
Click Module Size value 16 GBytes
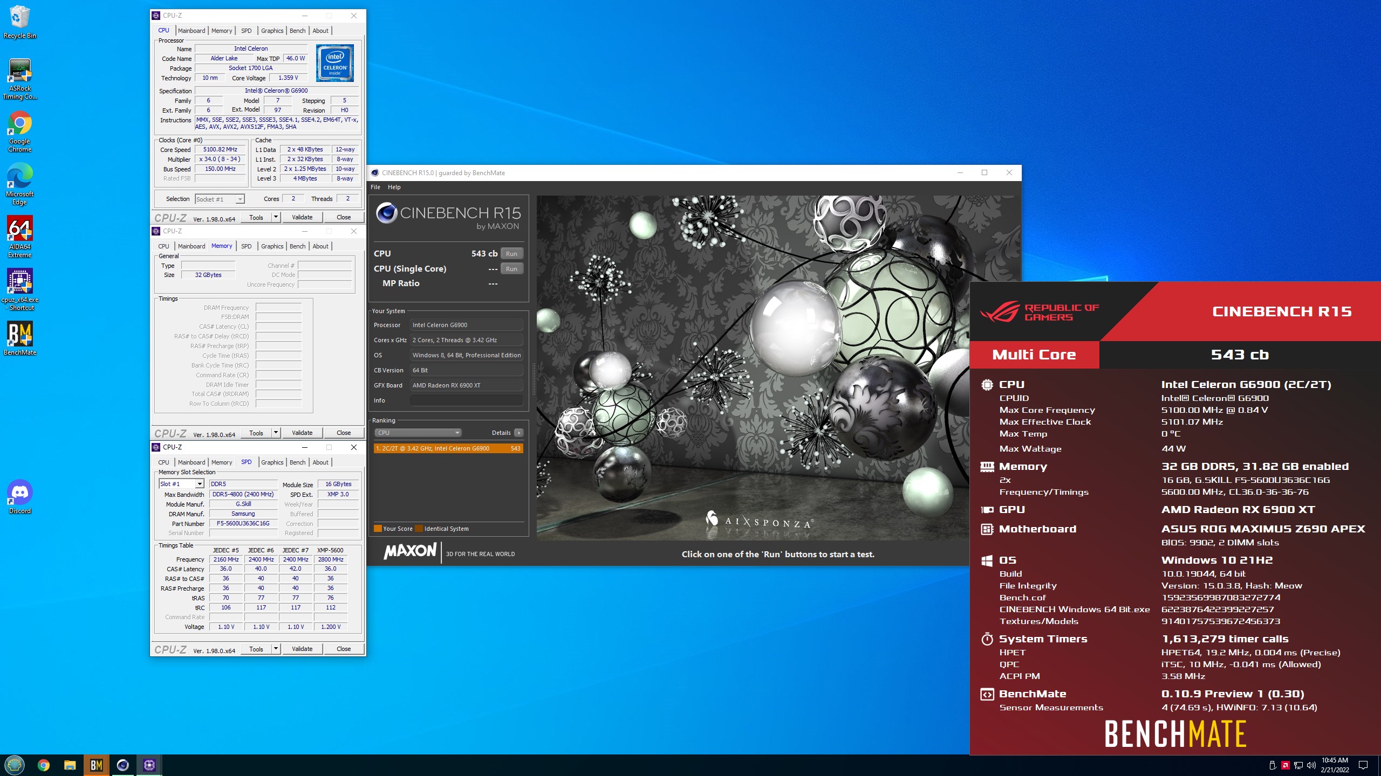[338, 484]
